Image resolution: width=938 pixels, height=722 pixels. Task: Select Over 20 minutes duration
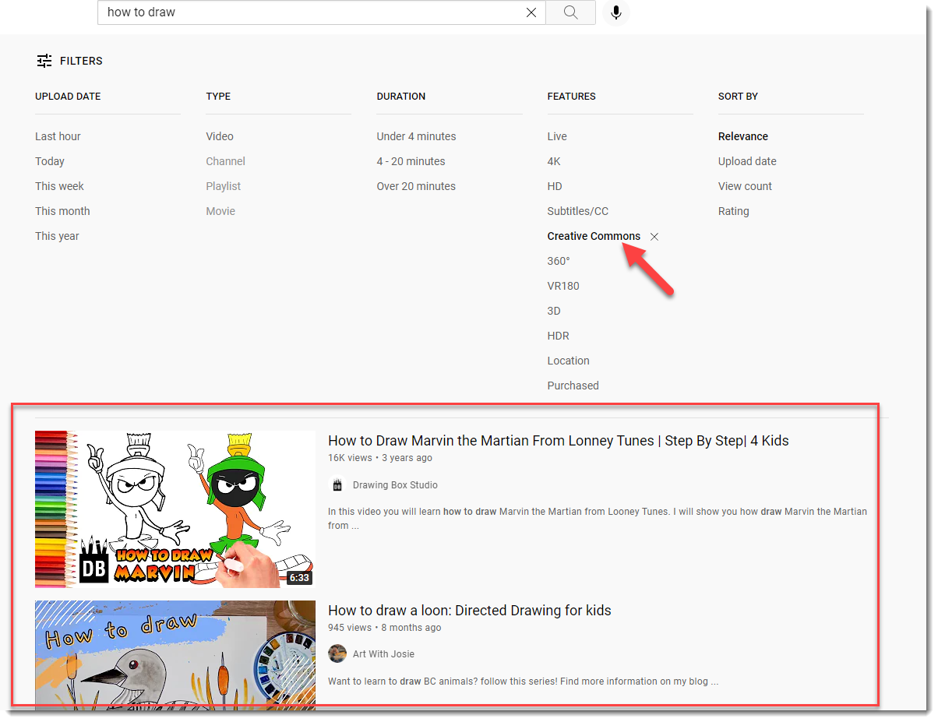point(416,186)
